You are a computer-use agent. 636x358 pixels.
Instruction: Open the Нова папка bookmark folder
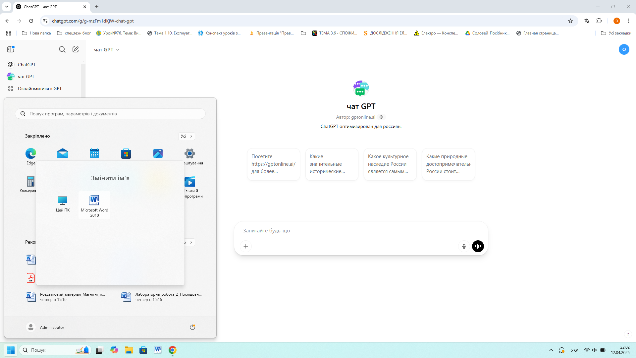pos(36,33)
